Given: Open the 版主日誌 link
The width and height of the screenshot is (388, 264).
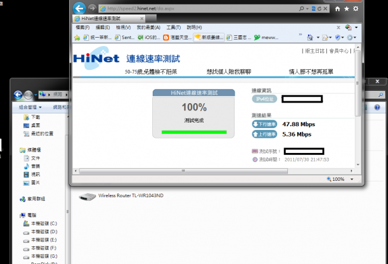Looking at the screenshot, I should click(315, 51).
